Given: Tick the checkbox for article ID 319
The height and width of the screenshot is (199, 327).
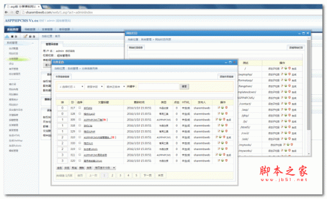Looking at the screenshot, I should (80, 149).
